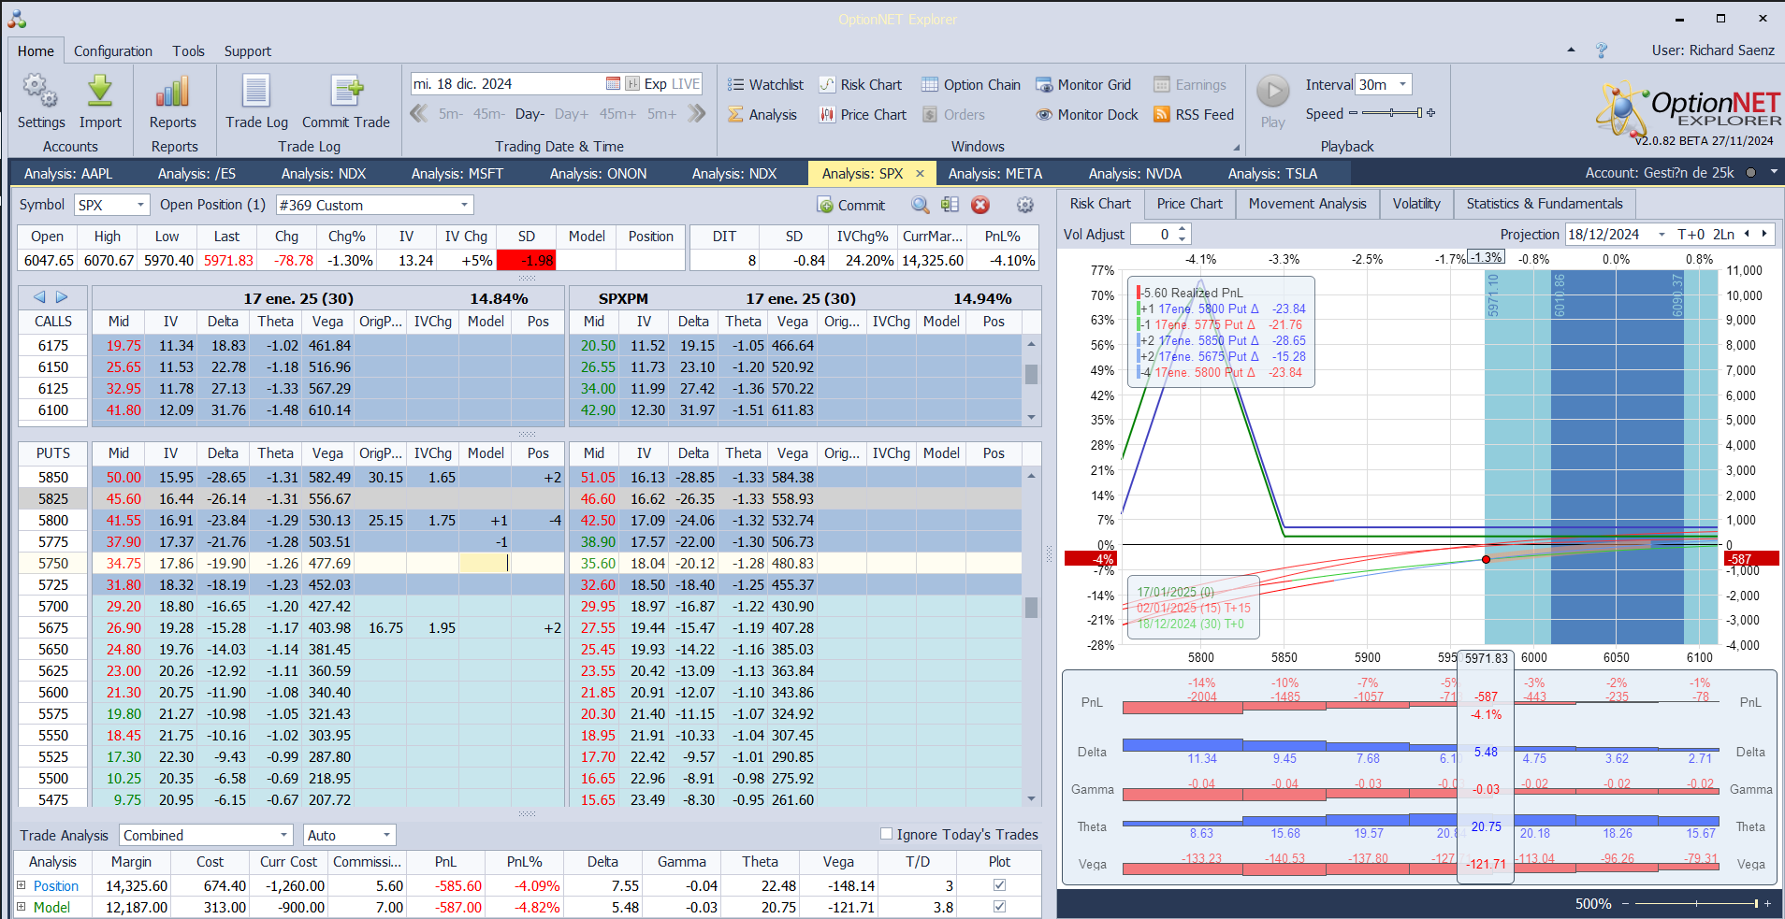Open the analysis tabs list dropdown arrow
Viewport: 1785px width, 919px height.
[1774, 173]
